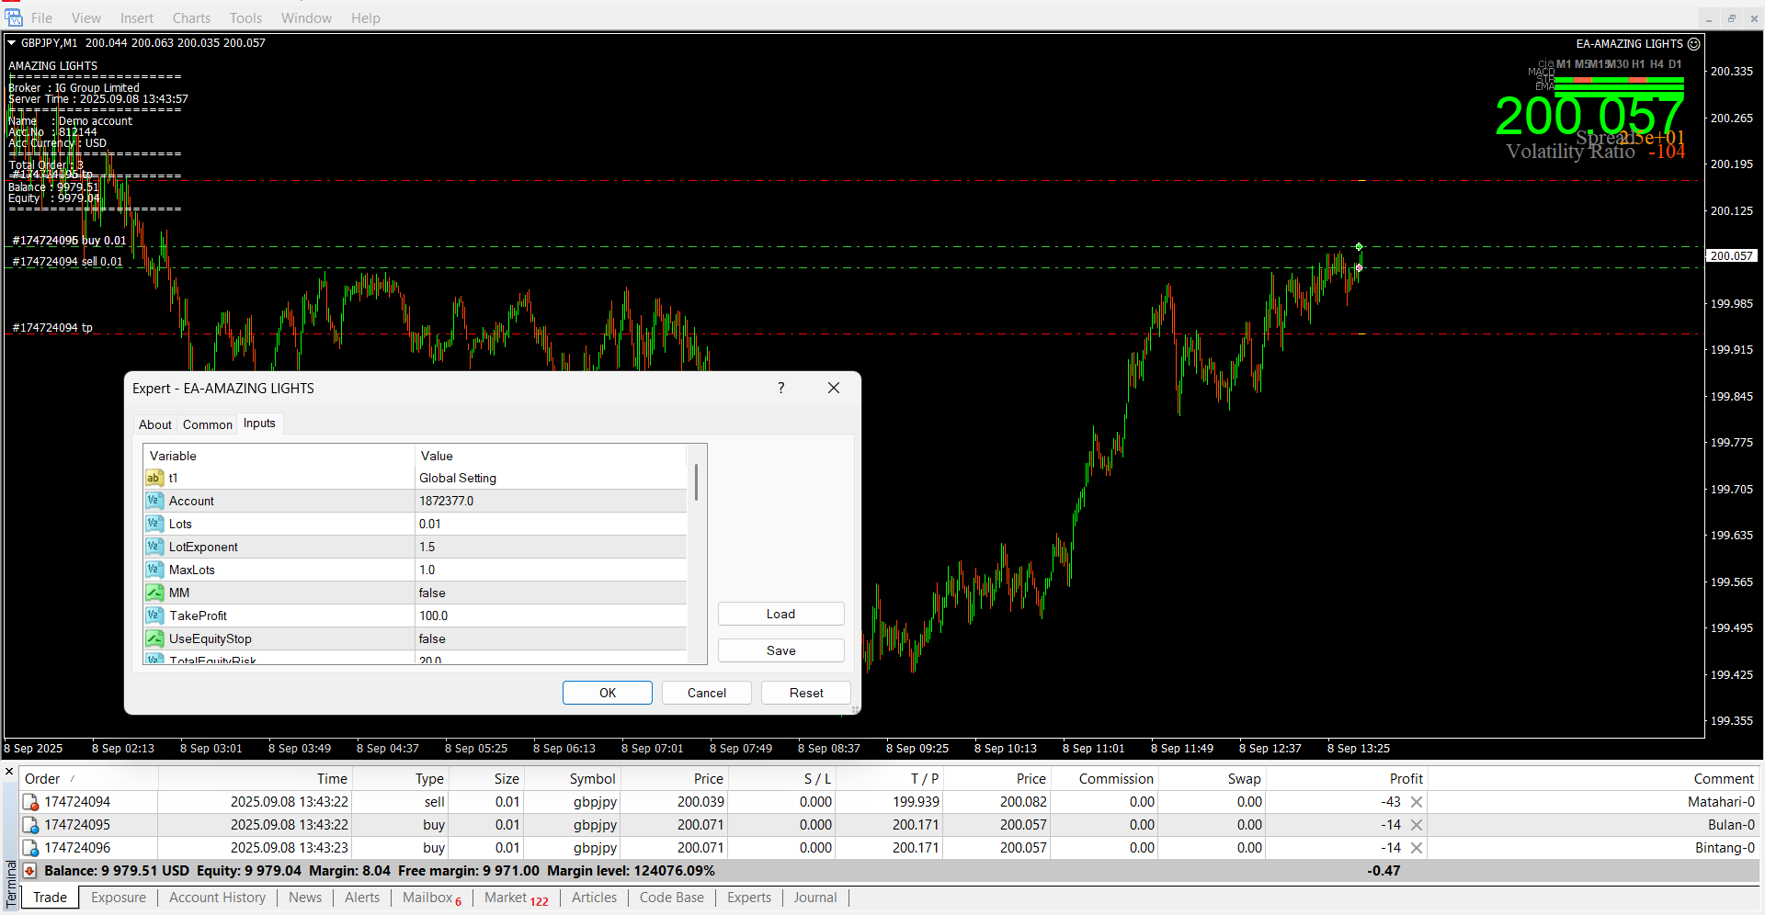Viewport: 1765px width, 915px height.
Task: Sort orders by the Order column header
Action: pyautogui.click(x=42, y=778)
